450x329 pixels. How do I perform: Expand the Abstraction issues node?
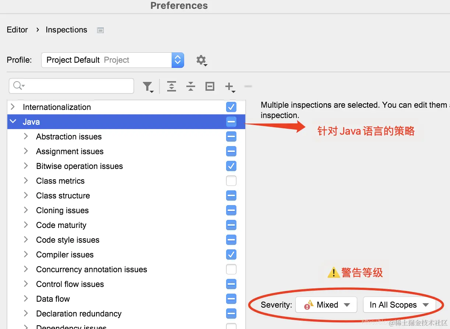(26, 136)
